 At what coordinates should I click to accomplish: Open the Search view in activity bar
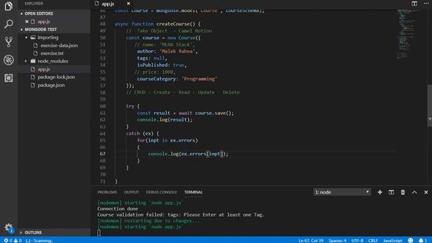[x=9, y=24]
